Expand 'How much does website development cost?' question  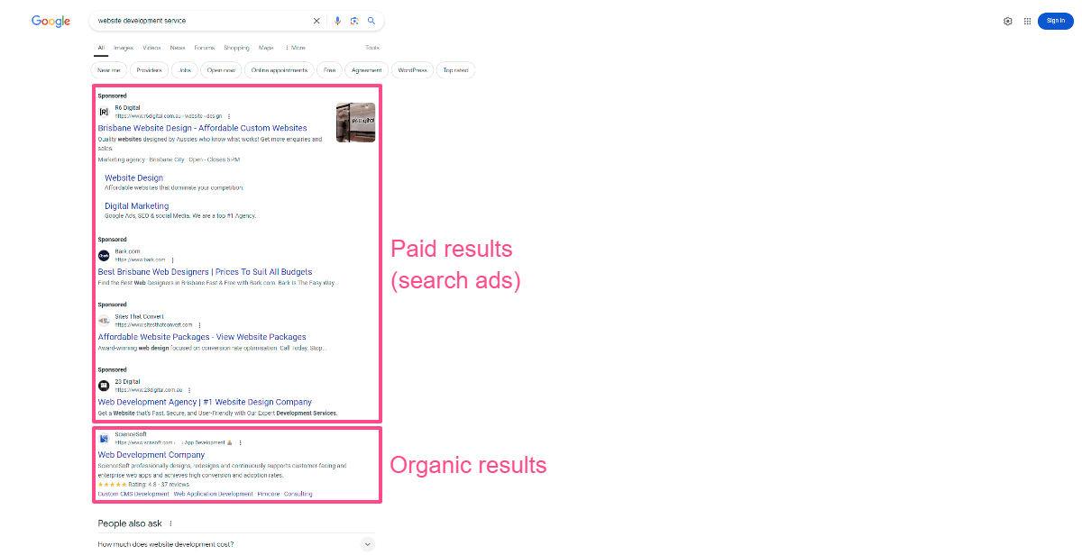[235, 544]
